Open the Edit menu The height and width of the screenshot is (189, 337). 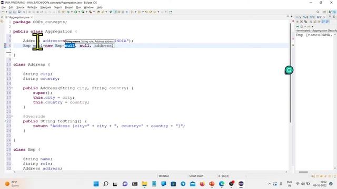click(x=11, y=7)
